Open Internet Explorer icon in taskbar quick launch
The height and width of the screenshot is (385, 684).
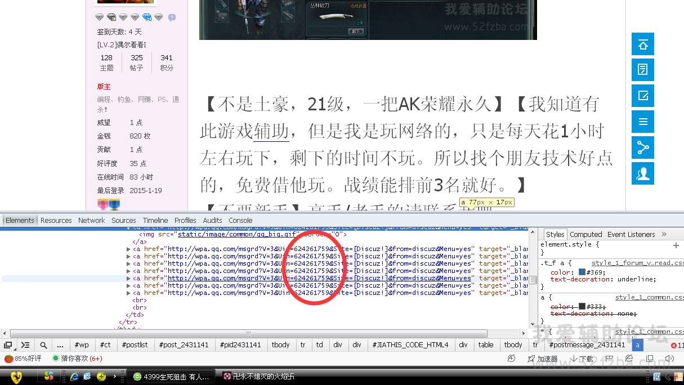click(x=74, y=377)
